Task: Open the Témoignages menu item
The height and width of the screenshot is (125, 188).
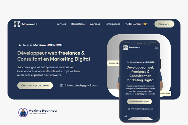Action: 113,24
